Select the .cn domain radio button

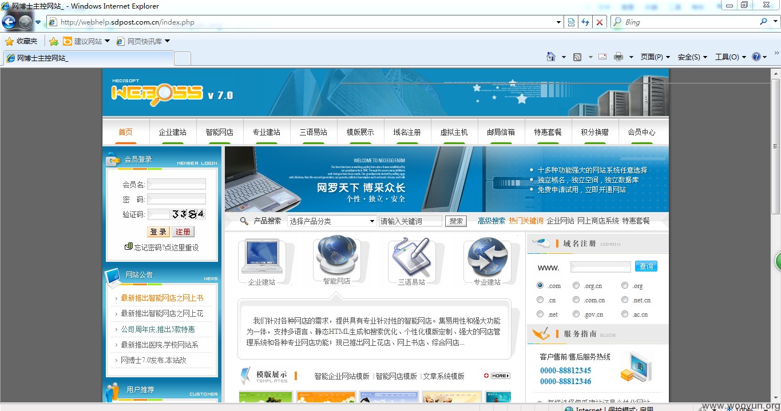[x=540, y=300]
